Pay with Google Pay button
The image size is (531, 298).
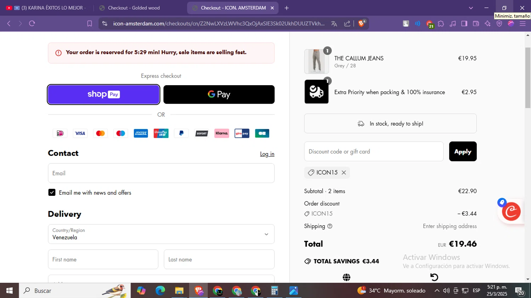(x=219, y=94)
